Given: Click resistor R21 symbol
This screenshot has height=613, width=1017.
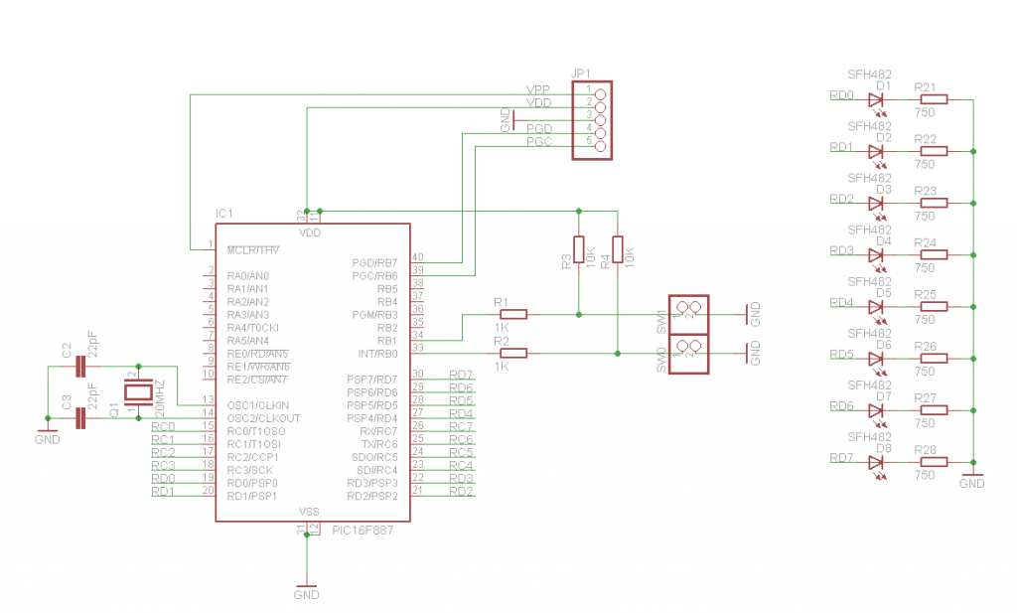Looking at the screenshot, I should (x=934, y=100).
